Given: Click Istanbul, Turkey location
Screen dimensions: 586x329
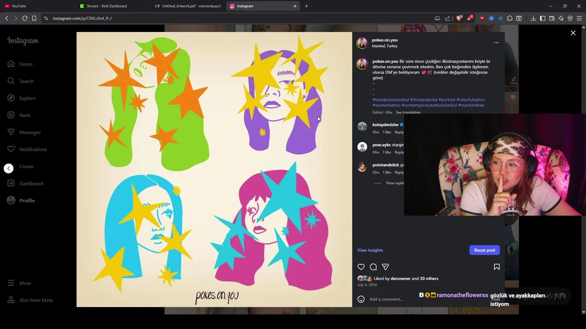Looking at the screenshot, I should point(385,46).
